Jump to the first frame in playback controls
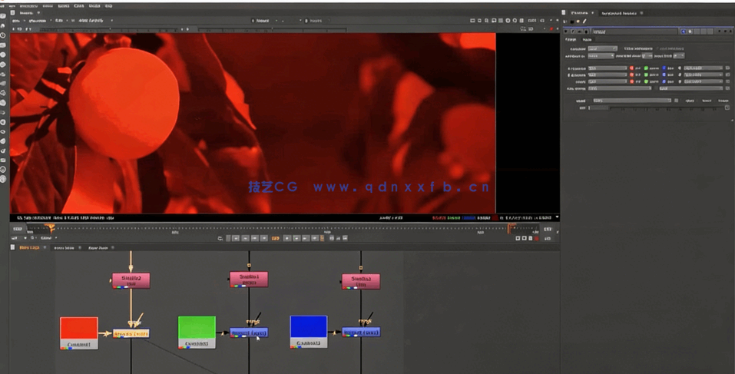735x374 pixels. click(x=236, y=239)
